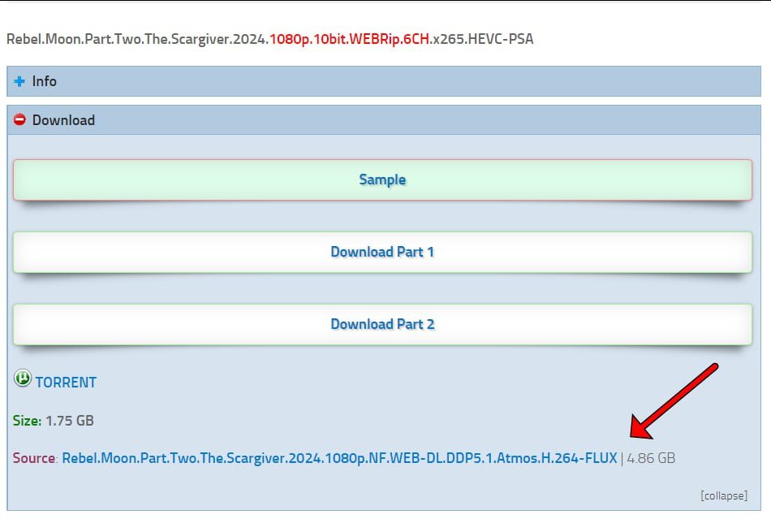
Task: Collapse Download section via red minus icon
Action: [x=19, y=119]
